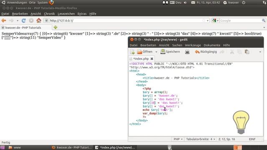The image size is (267, 150).
Task: Reload the page in Firefox
Action: tap(24, 20)
